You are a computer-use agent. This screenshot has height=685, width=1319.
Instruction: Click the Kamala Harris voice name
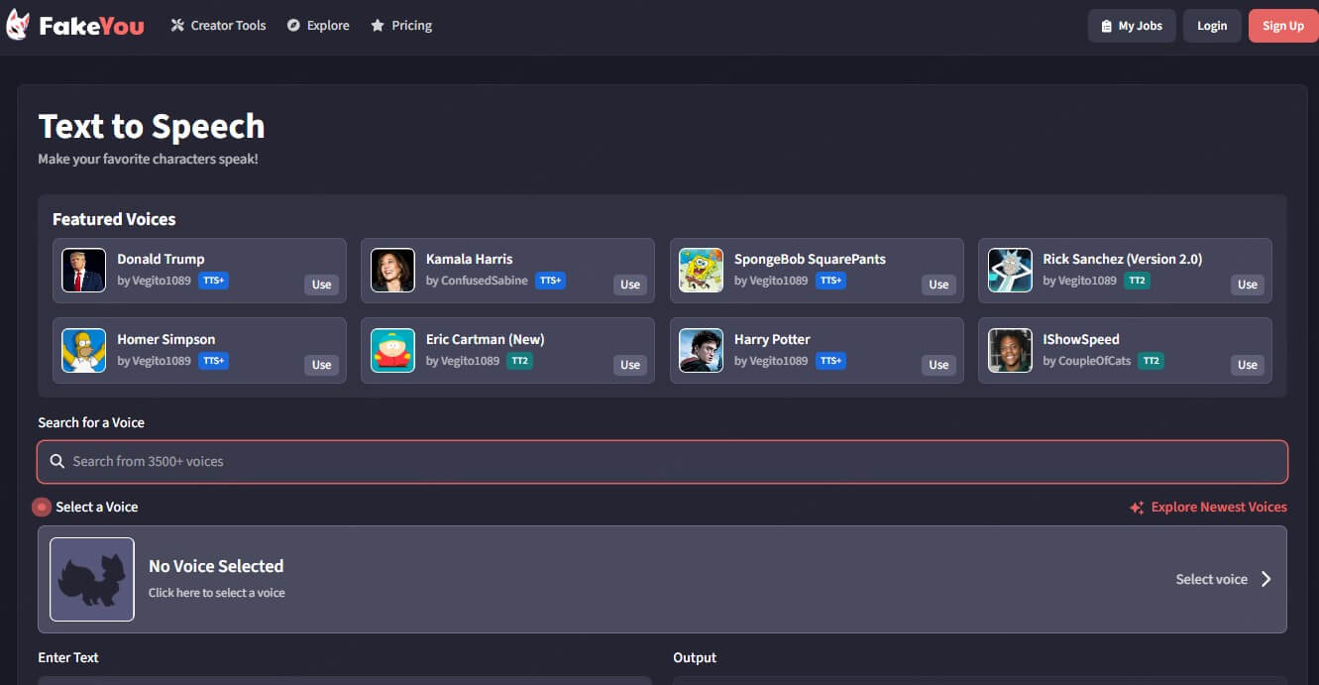point(470,259)
